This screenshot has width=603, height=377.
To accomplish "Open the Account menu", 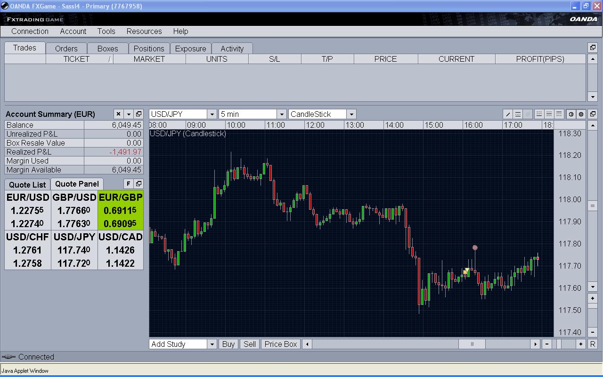I will tap(73, 31).
